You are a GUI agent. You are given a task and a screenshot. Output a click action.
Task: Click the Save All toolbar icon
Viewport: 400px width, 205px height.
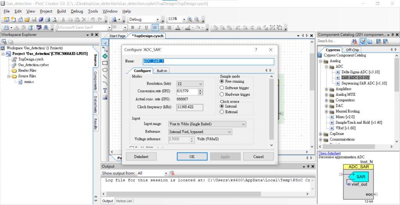[x=41, y=19]
